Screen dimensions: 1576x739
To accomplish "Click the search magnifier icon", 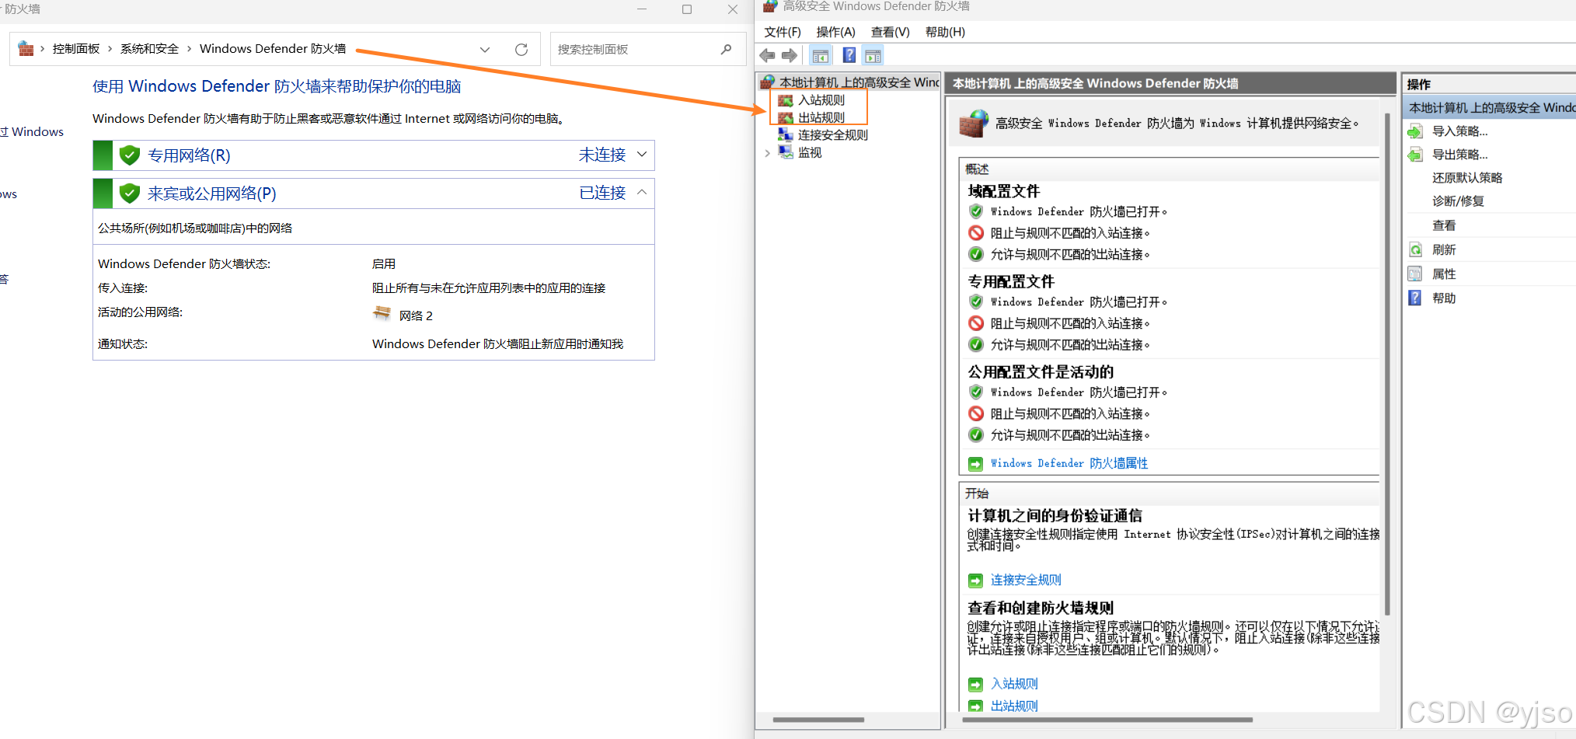I will pos(726,49).
